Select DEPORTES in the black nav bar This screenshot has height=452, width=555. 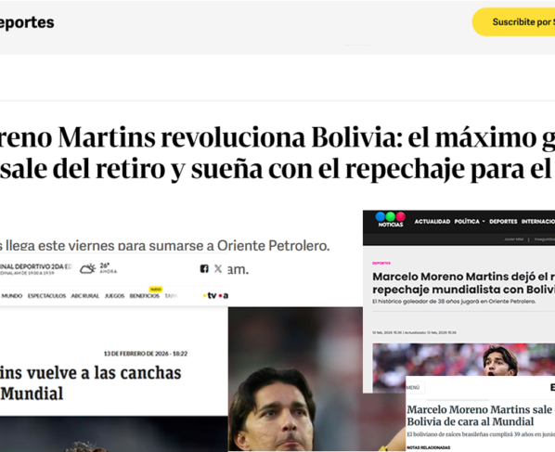pos(503,221)
